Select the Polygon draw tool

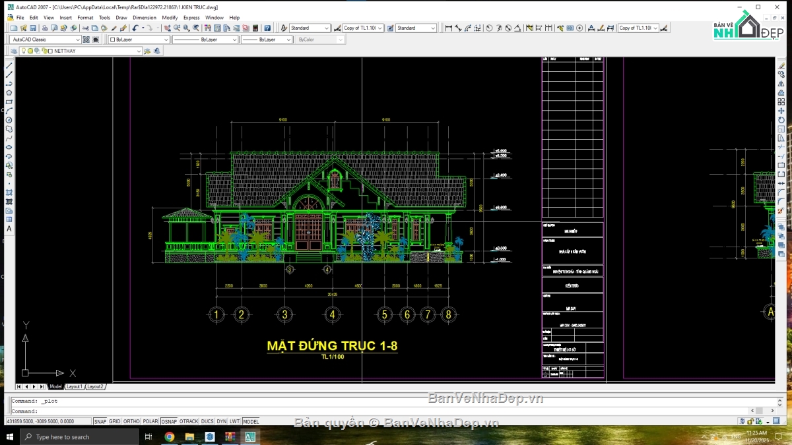tap(9, 93)
